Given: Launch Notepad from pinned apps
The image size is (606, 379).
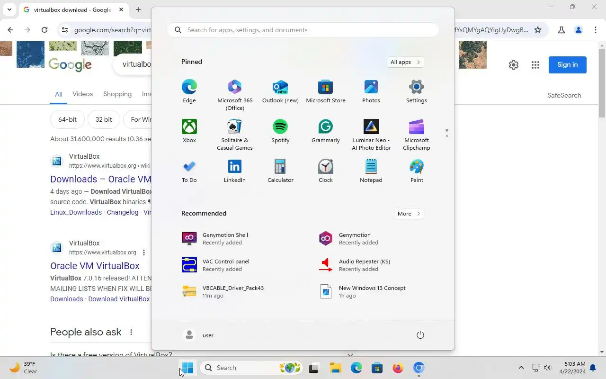Looking at the screenshot, I should pos(371,171).
